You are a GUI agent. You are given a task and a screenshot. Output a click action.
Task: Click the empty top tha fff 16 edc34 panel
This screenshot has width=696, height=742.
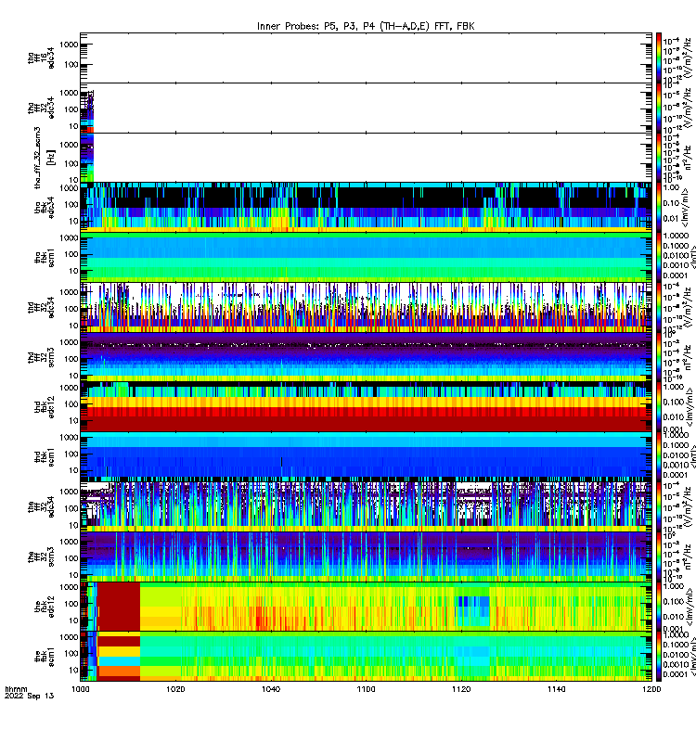pos(366,58)
